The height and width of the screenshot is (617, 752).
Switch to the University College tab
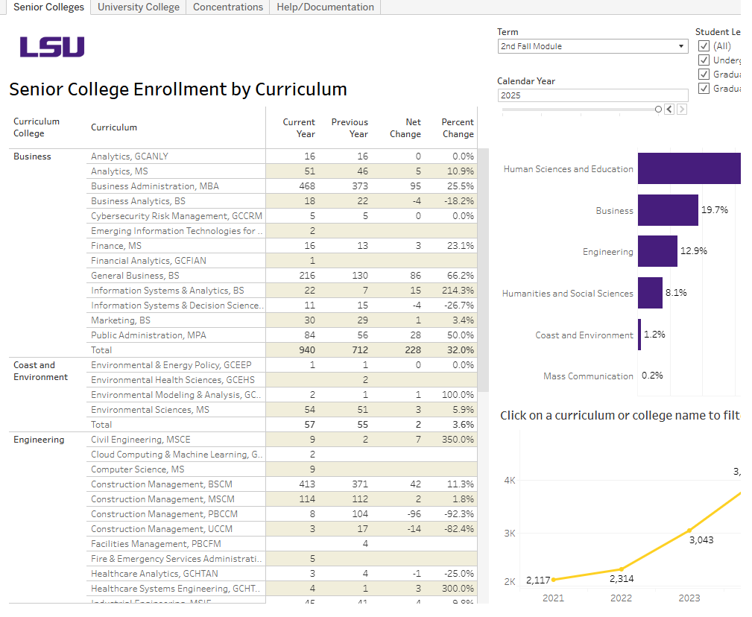point(138,7)
